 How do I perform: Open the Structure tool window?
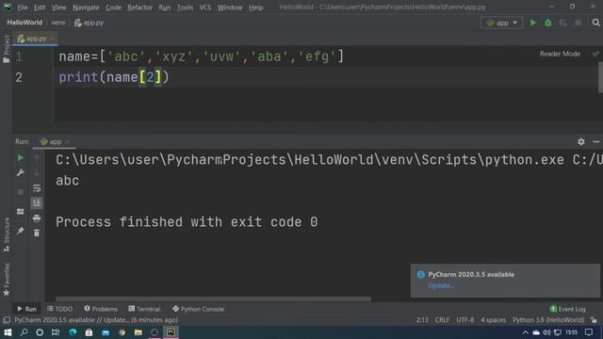pos(7,234)
